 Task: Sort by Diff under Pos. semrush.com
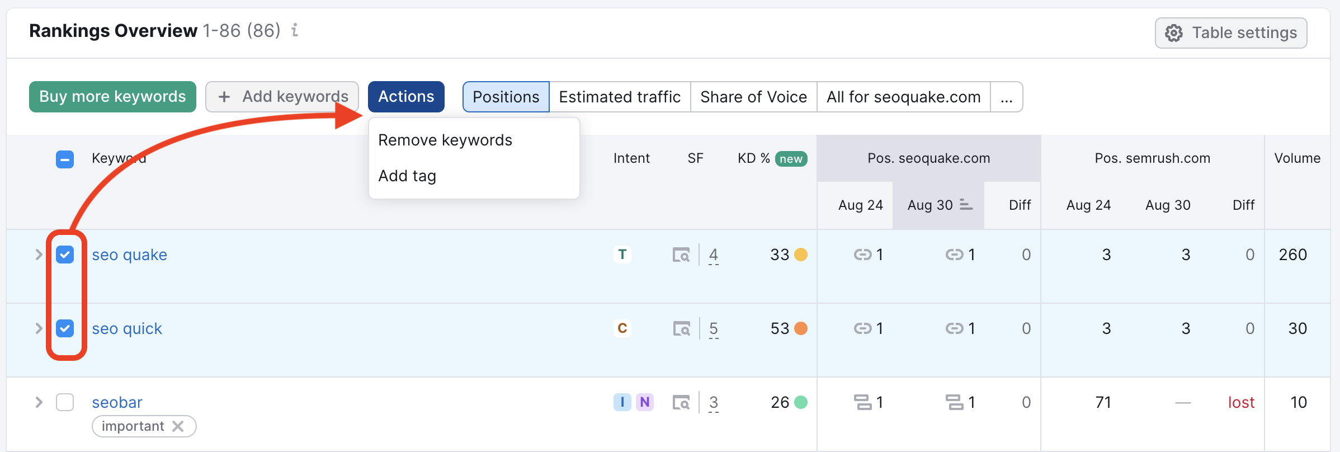coord(1243,205)
